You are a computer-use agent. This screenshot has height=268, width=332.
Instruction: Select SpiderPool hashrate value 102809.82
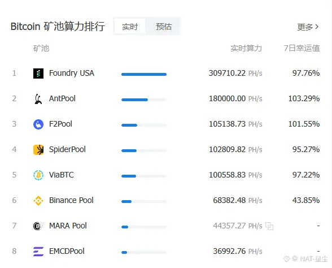(227, 149)
